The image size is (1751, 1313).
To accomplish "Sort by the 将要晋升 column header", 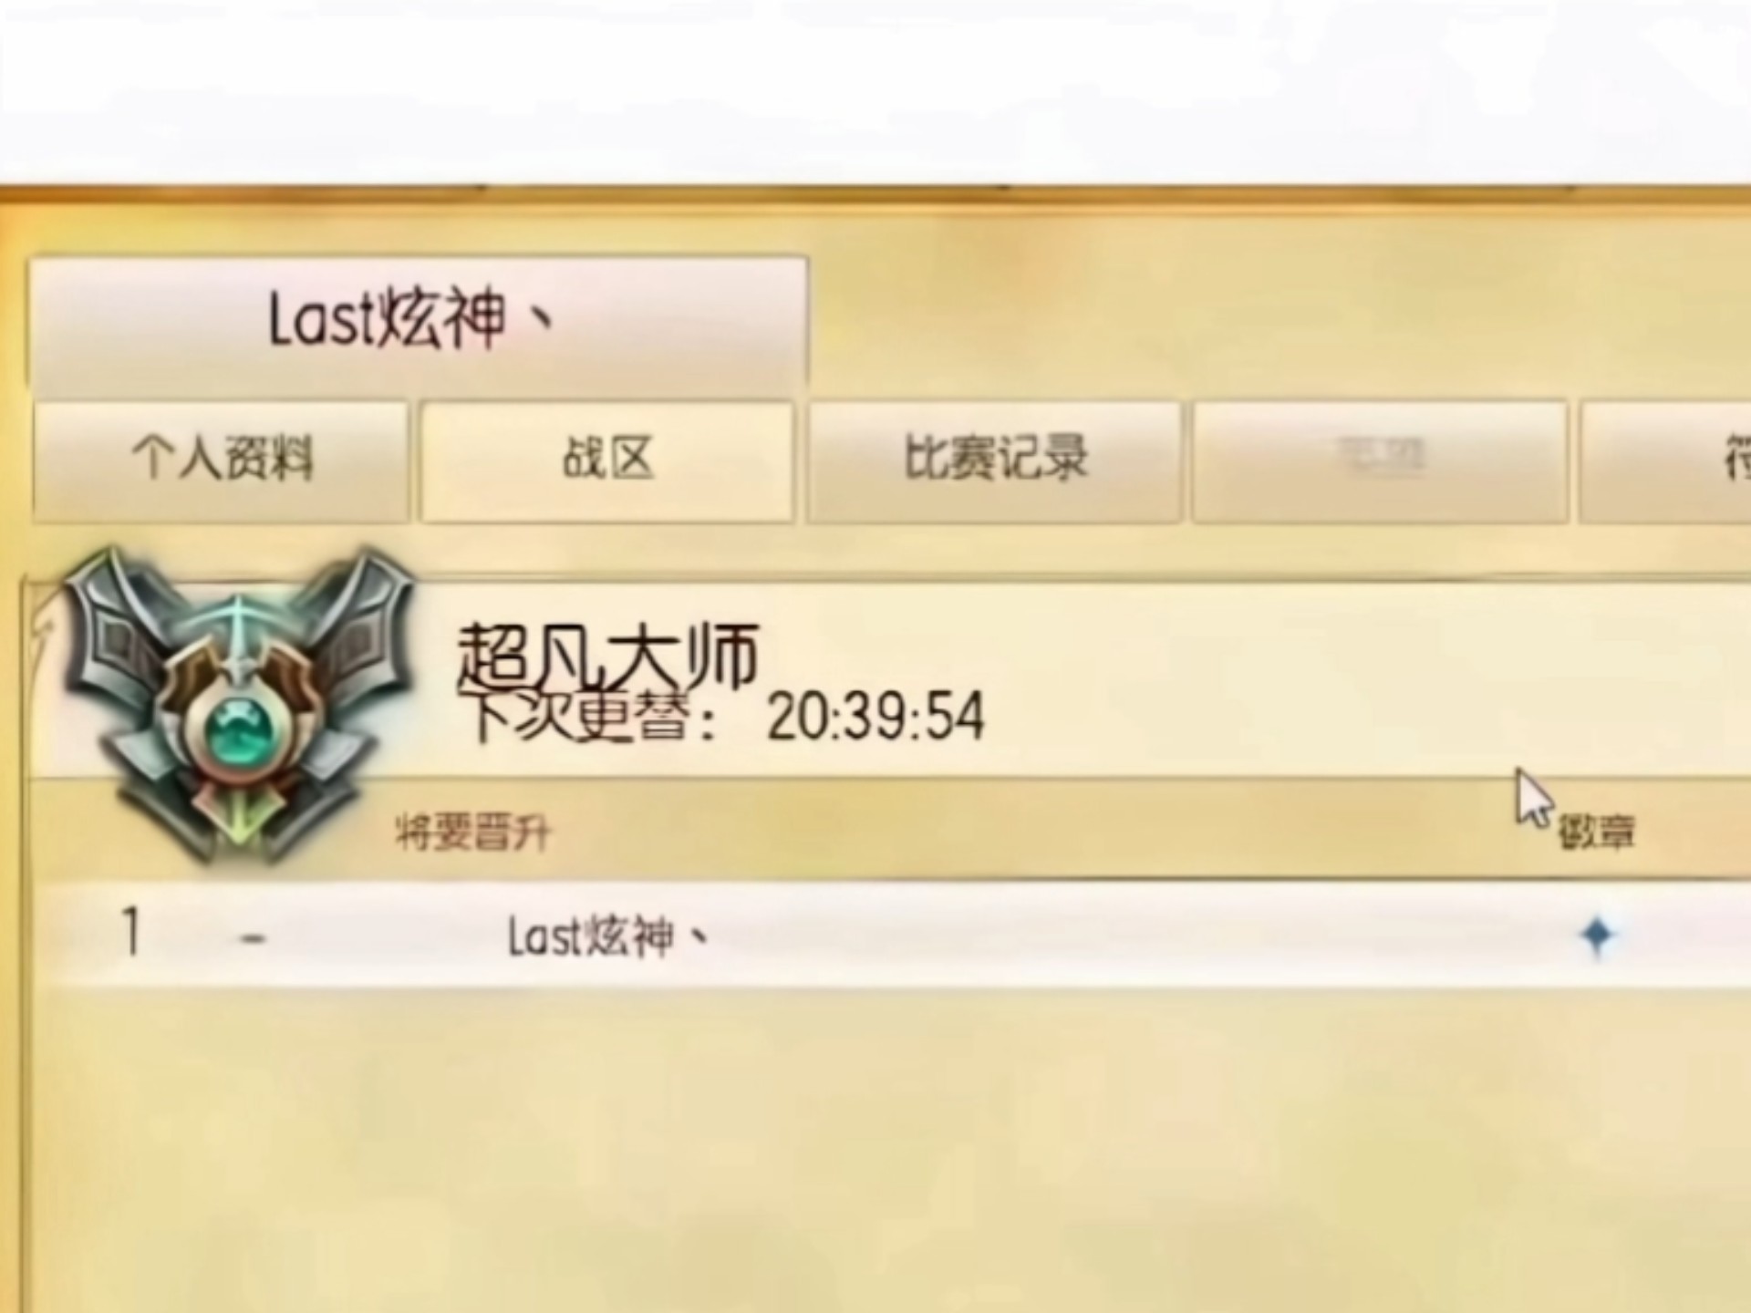I will click(x=472, y=832).
